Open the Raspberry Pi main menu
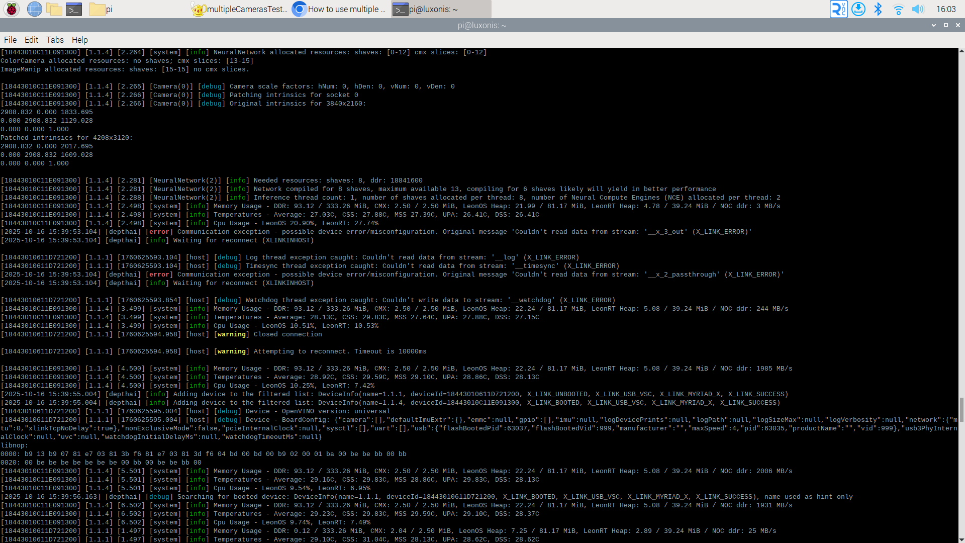The width and height of the screenshot is (965, 543). (11, 9)
